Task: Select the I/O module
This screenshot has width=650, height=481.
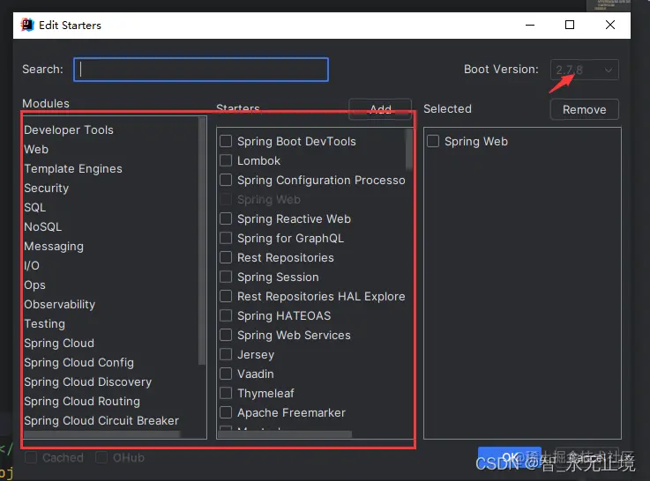Action: [x=32, y=266]
